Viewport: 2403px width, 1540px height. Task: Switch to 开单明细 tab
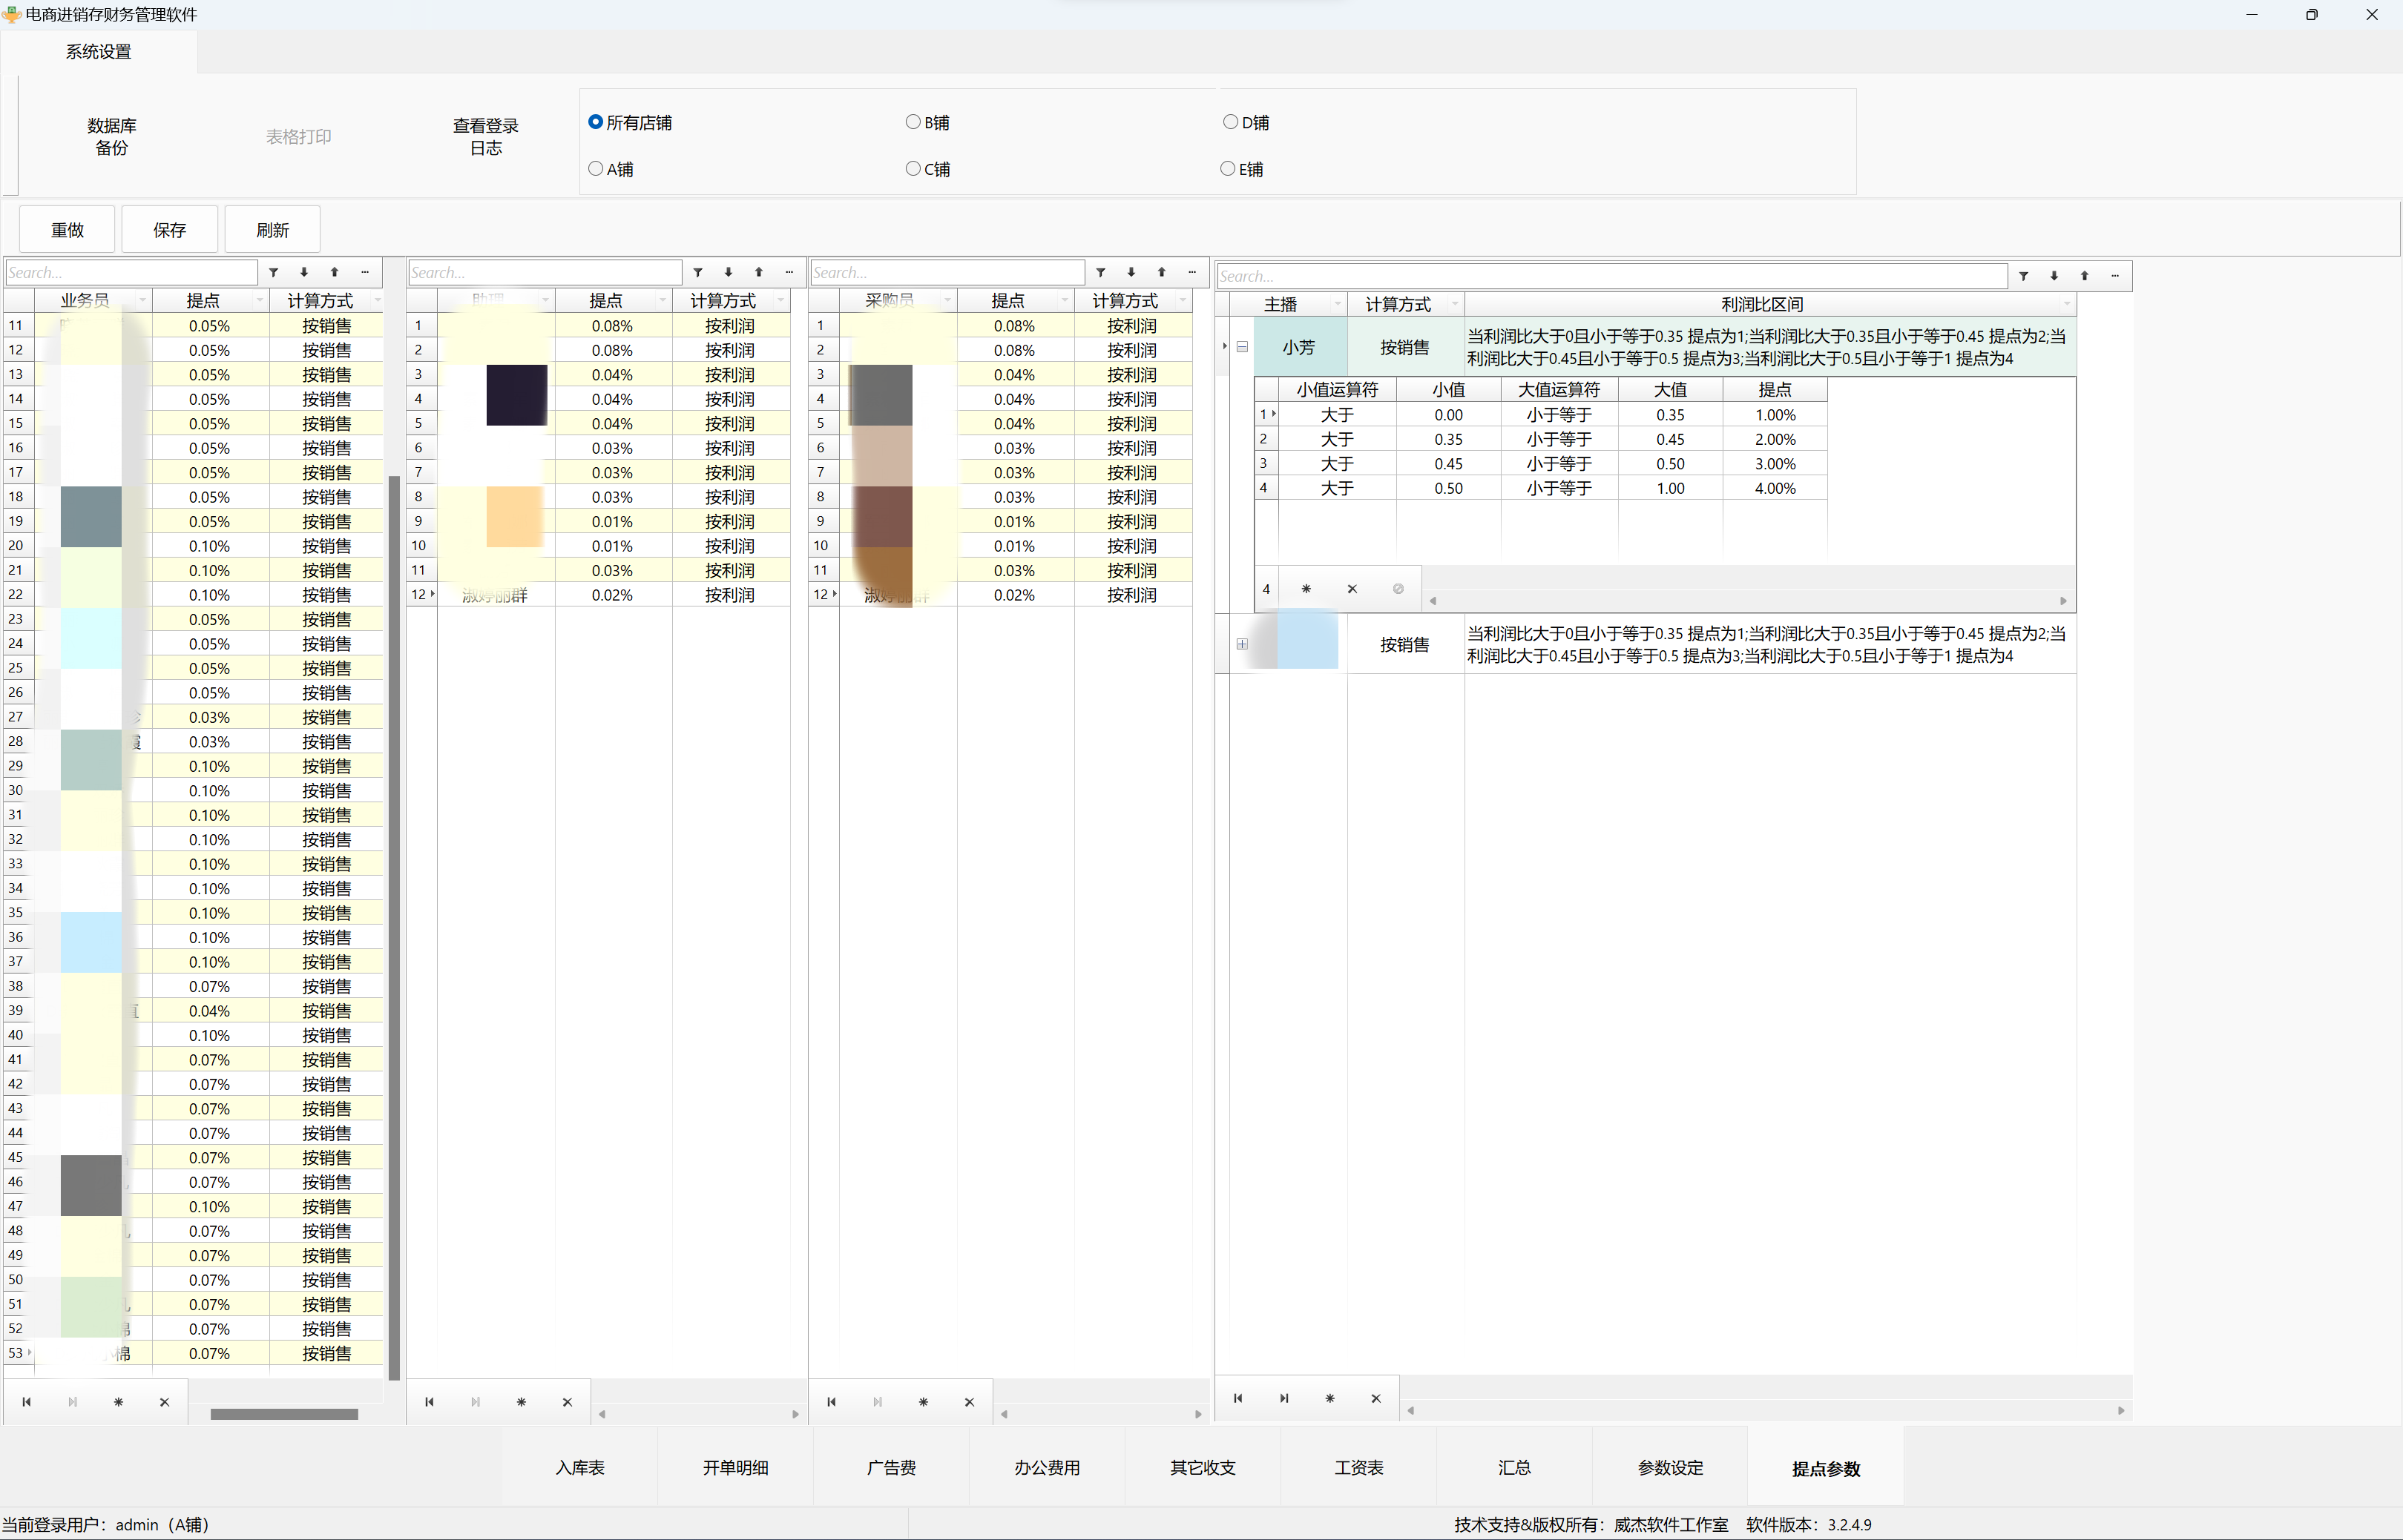click(x=735, y=1467)
